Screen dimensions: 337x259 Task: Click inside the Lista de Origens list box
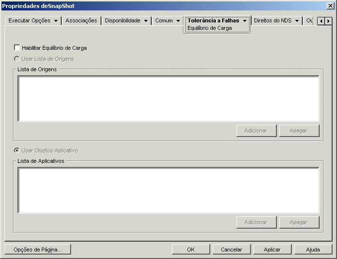tap(168, 99)
